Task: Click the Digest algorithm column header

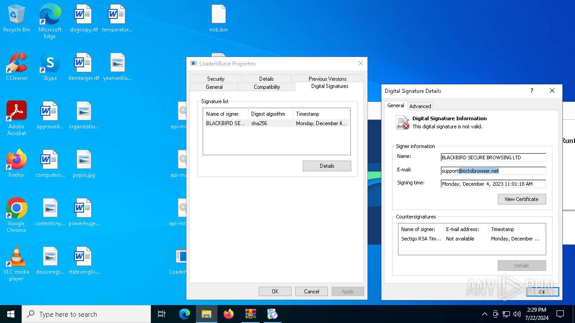Action: coord(270,114)
